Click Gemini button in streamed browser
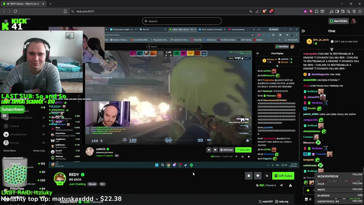The image size is (364, 205). (x=274, y=29)
